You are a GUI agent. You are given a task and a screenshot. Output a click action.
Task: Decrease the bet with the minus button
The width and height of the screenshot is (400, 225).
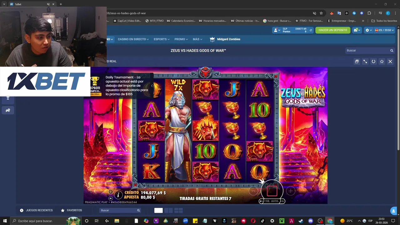[253, 191]
